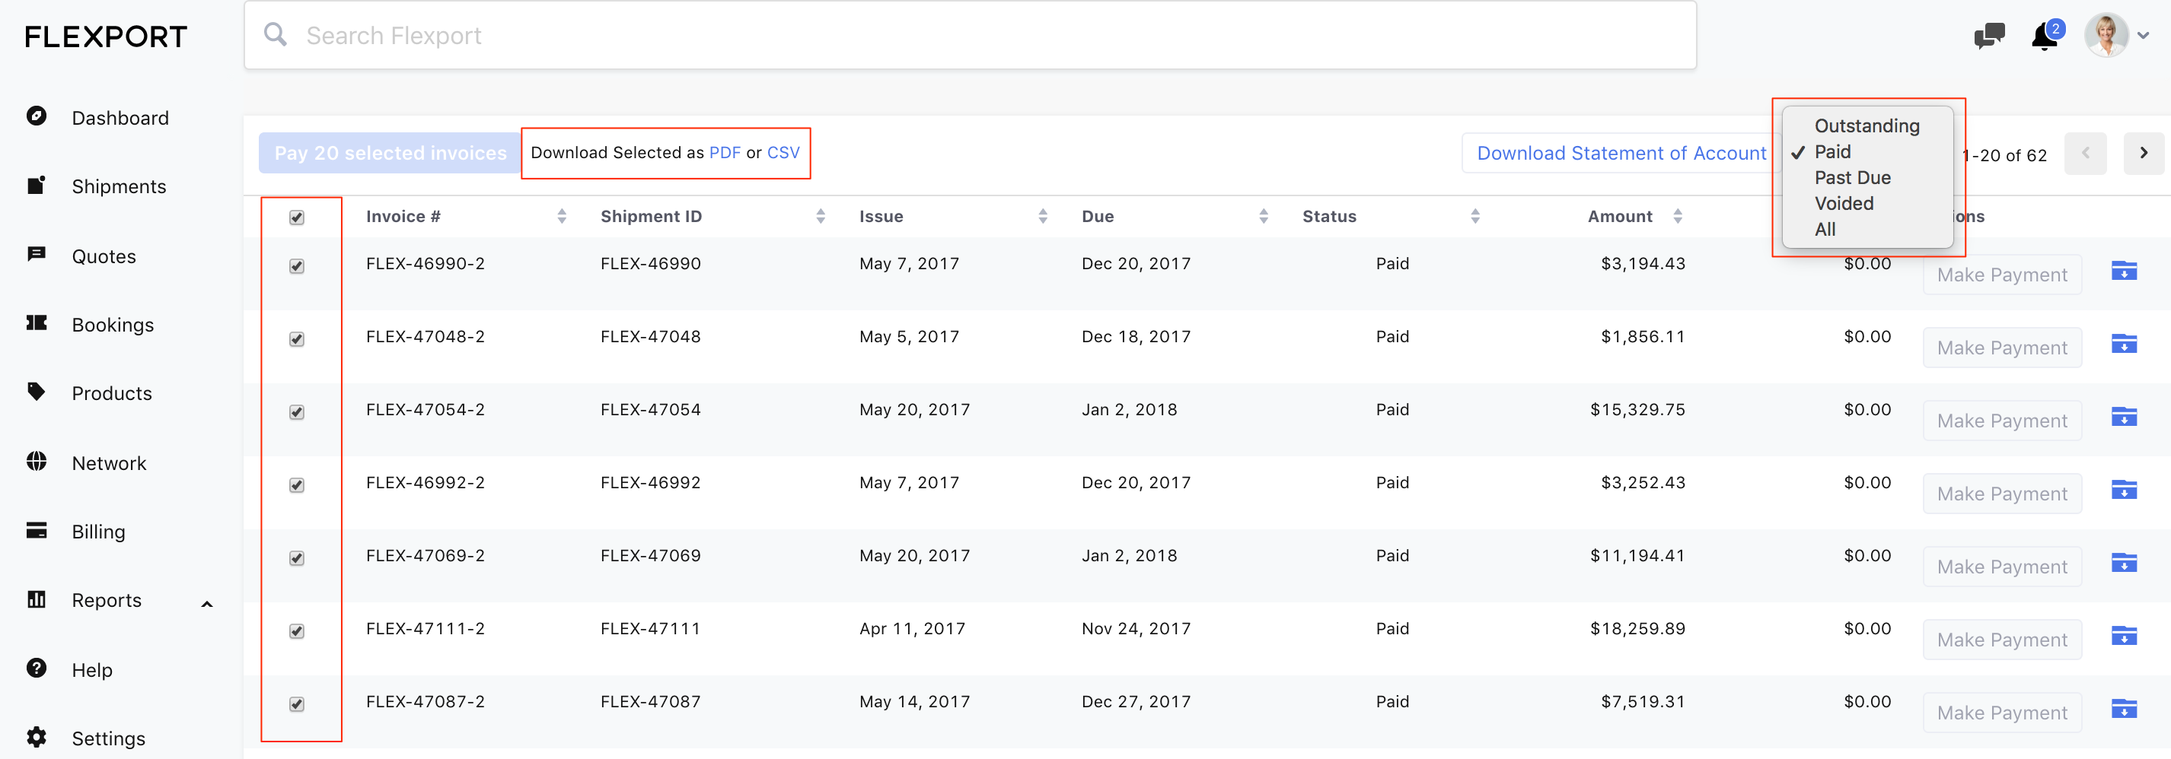
Task: Click the Reports chart icon
Action: click(37, 599)
